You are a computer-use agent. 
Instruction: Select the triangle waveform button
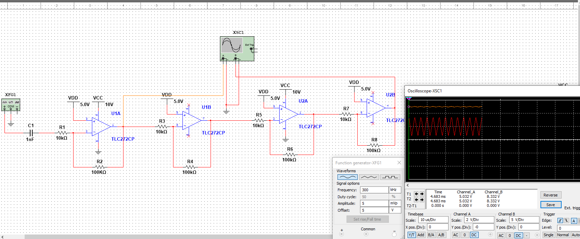369,177
